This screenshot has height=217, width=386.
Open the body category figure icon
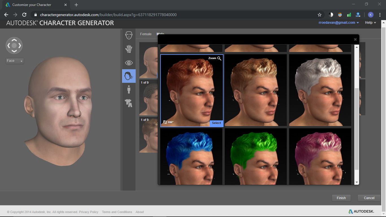(129, 90)
